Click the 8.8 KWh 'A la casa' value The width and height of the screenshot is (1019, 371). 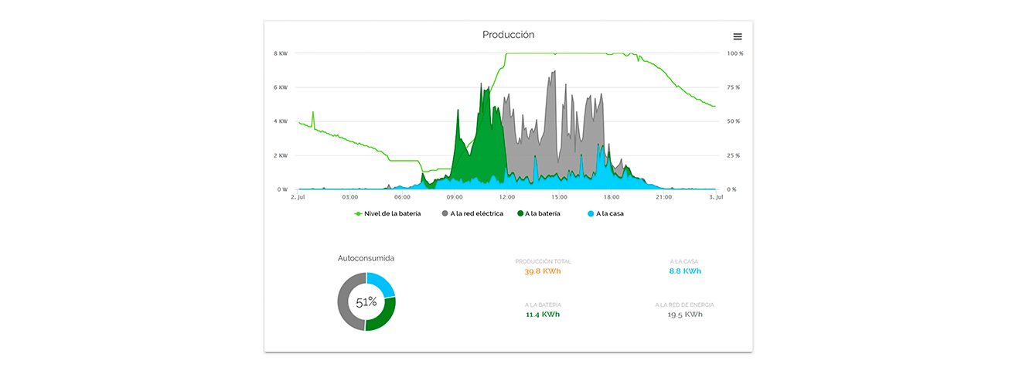tap(685, 271)
